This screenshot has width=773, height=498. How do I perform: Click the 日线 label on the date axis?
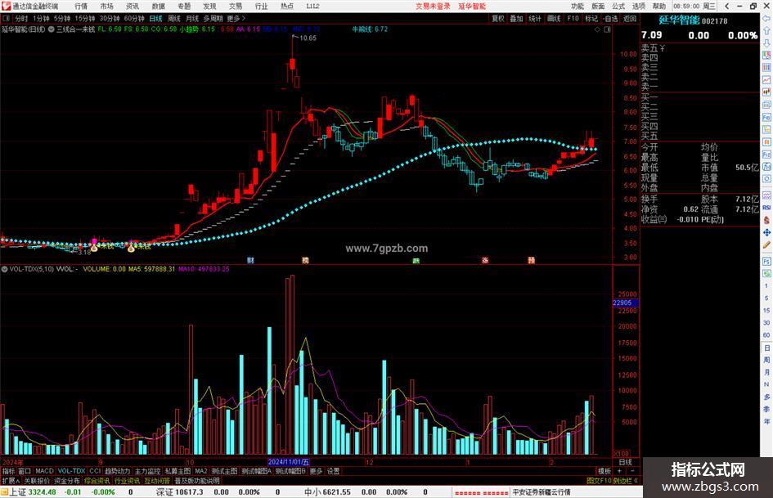pos(626,462)
